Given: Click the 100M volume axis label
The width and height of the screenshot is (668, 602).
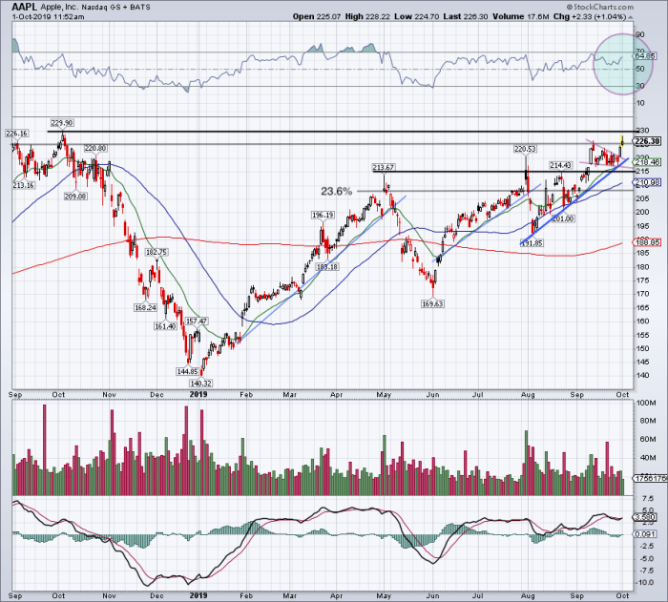Looking at the screenshot, I should pos(646,403).
